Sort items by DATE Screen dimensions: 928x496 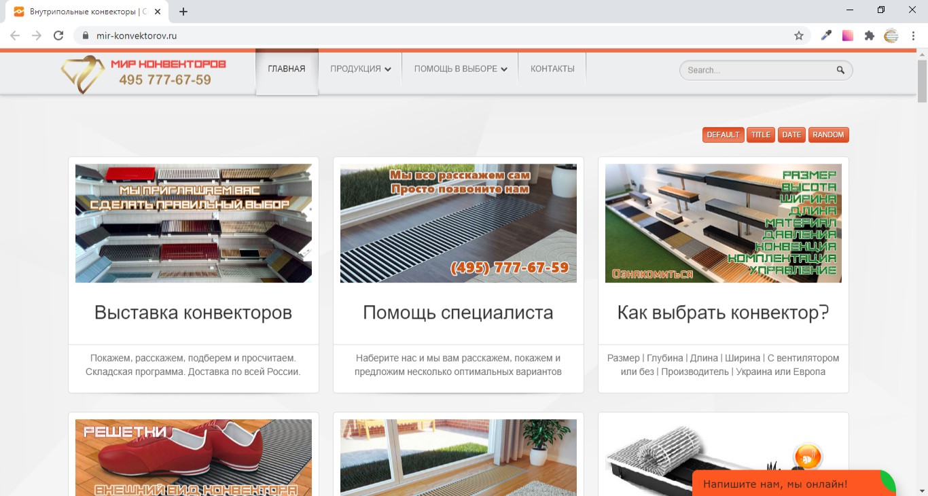(x=791, y=135)
